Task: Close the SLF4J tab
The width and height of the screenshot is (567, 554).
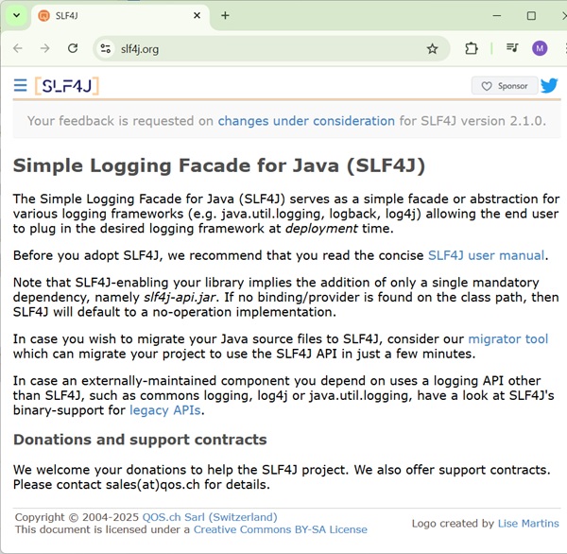Action: pyautogui.click(x=197, y=16)
